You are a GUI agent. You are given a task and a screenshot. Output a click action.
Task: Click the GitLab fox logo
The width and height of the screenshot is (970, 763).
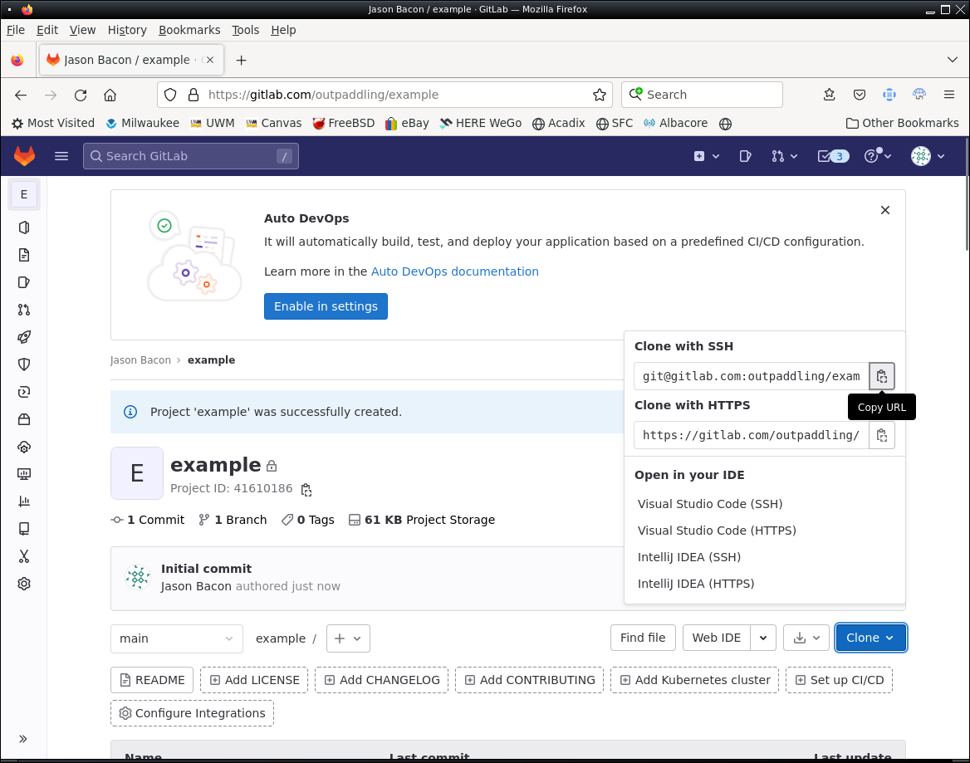point(24,156)
